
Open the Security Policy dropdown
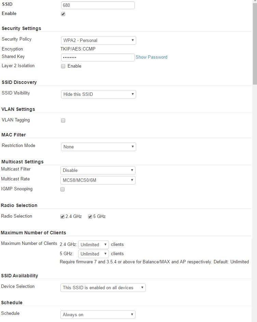pos(98,40)
